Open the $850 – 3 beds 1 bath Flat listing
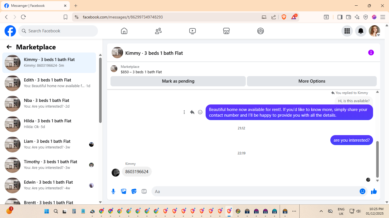Viewport: 389px width, 218px height. pos(141,72)
